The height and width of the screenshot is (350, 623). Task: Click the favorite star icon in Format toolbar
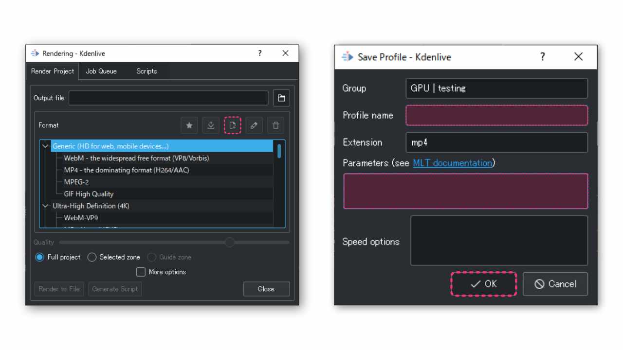(189, 125)
